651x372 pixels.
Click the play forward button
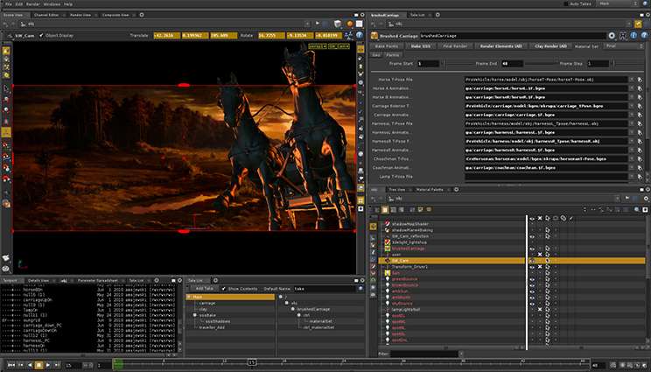(x=48, y=365)
